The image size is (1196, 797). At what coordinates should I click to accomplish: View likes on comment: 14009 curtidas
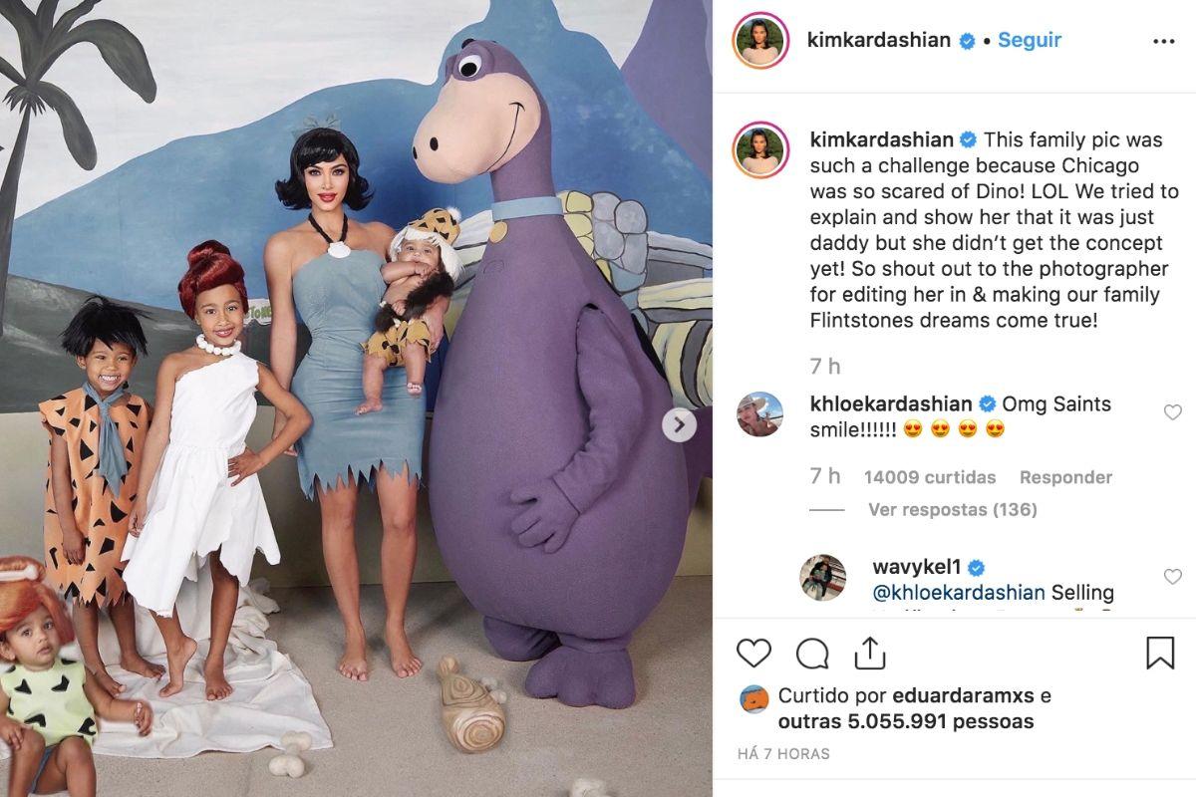930,478
